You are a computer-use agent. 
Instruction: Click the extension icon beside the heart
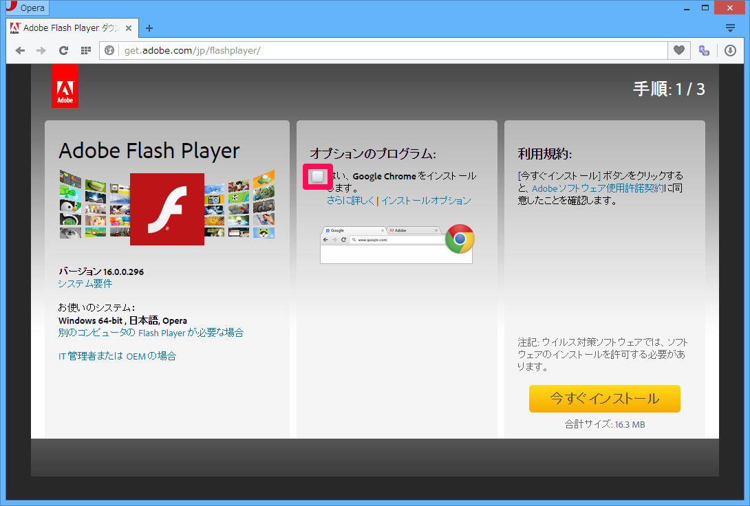coord(704,50)
